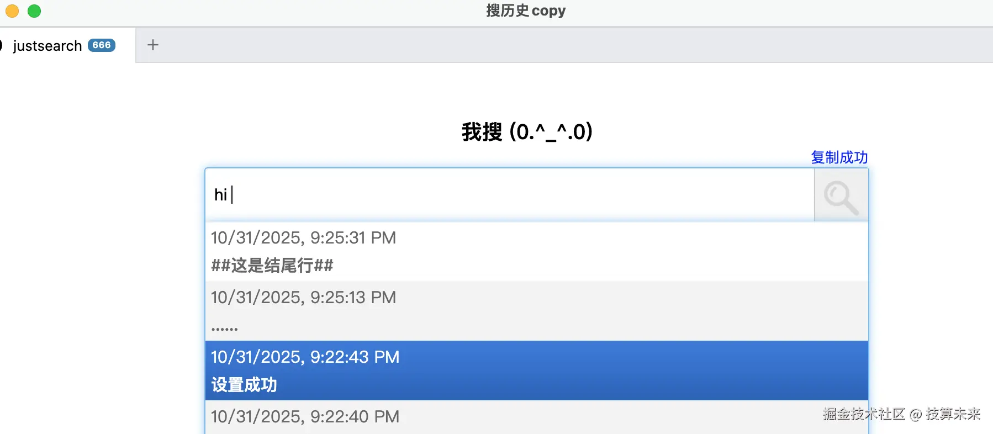Zoom window using the green button
The width and height of the screenshot is (993, 434).
click(34, 10)
